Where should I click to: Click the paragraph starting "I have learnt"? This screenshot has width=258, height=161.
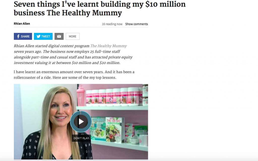[74, 75]
